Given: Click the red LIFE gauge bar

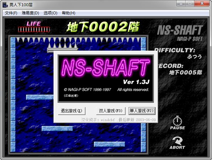Looking at the screenshot, I should click(34, 29).
